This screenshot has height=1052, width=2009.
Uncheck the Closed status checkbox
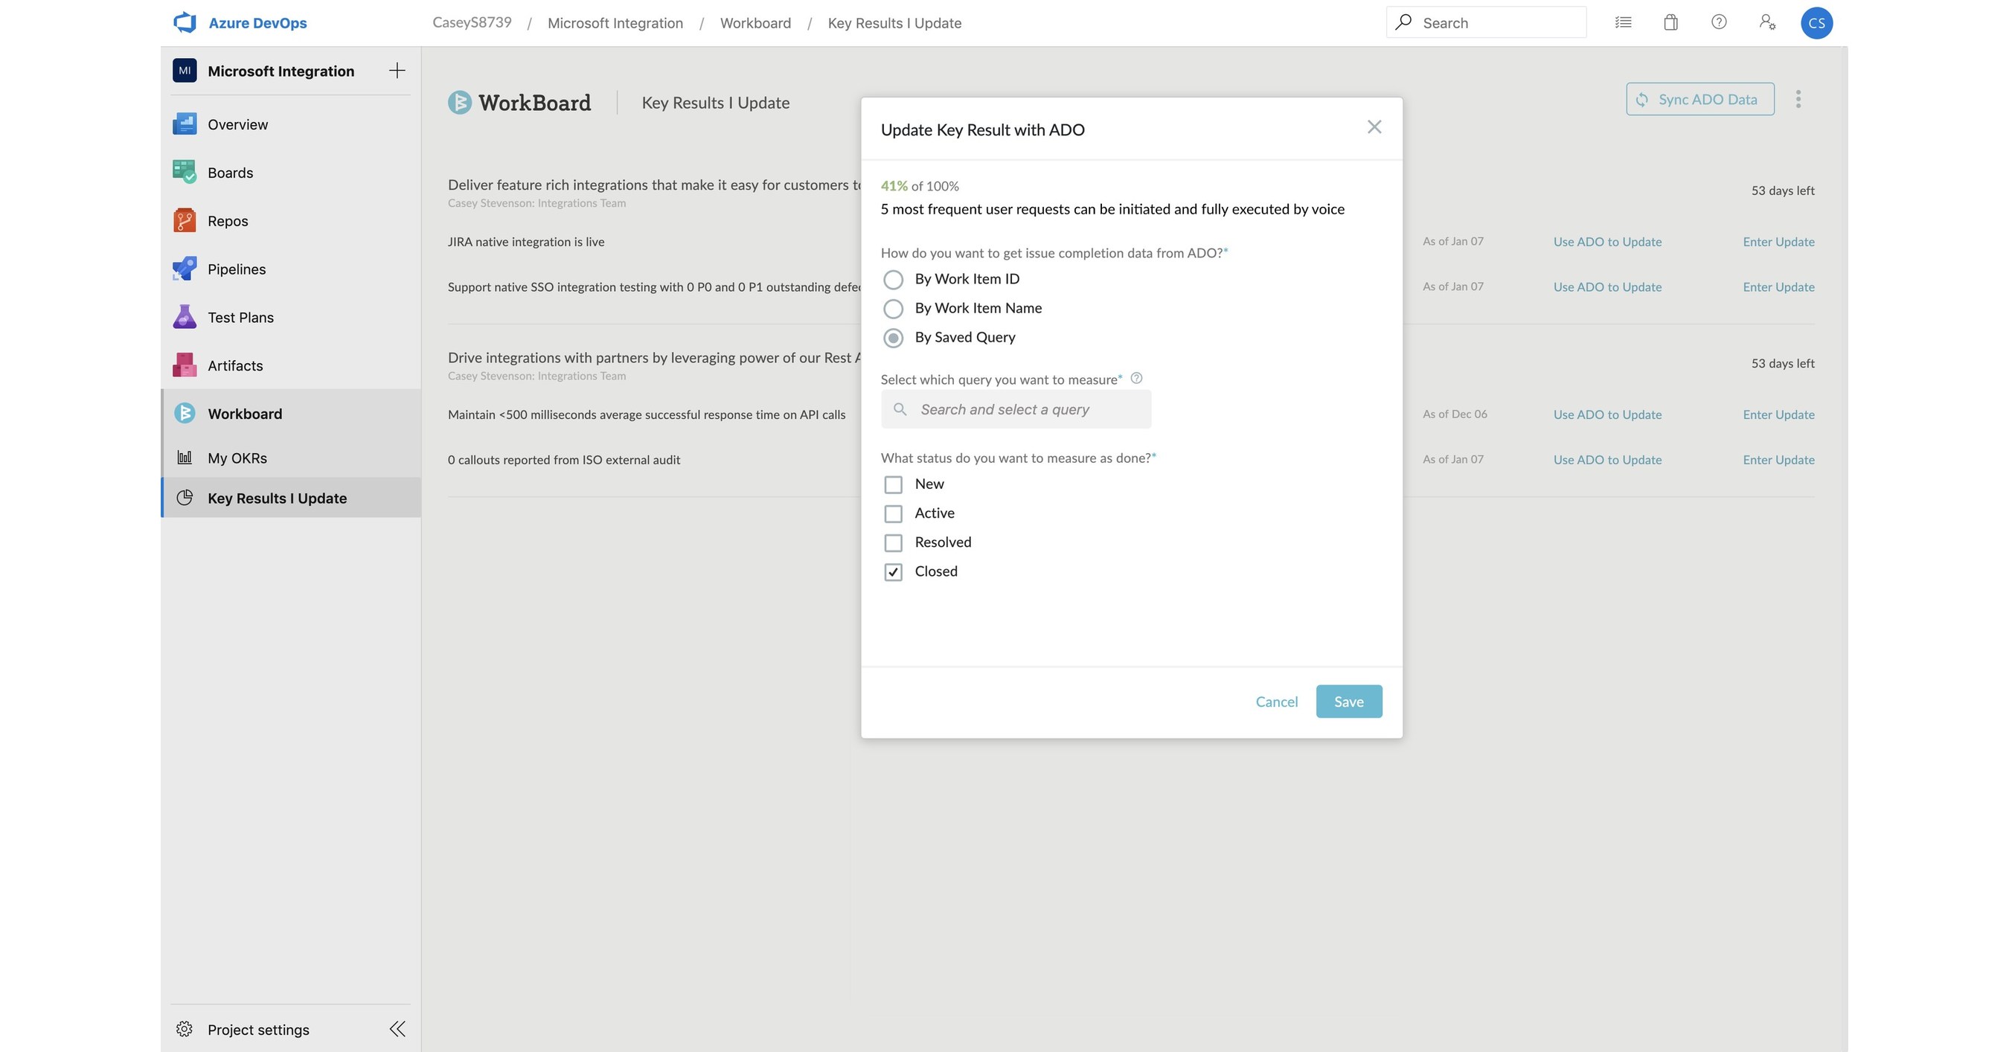coord(893,571)
